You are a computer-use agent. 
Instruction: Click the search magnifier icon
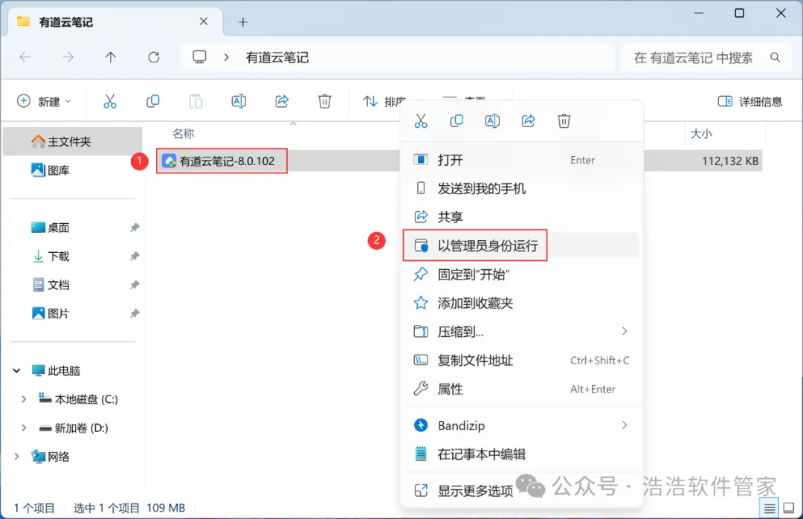(x=775, y=57)
